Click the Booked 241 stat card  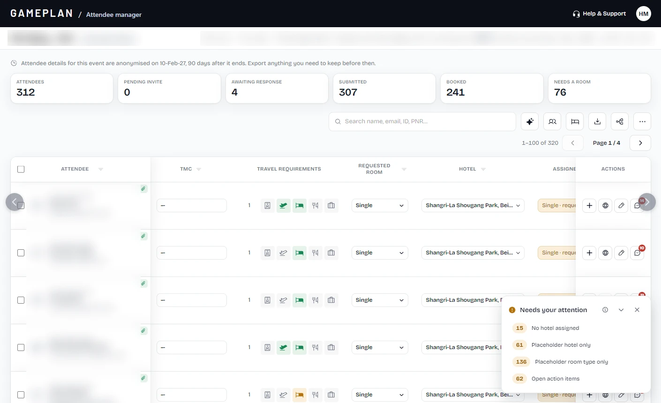pos(492,88)
